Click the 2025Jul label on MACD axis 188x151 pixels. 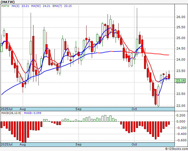(7, 144)
